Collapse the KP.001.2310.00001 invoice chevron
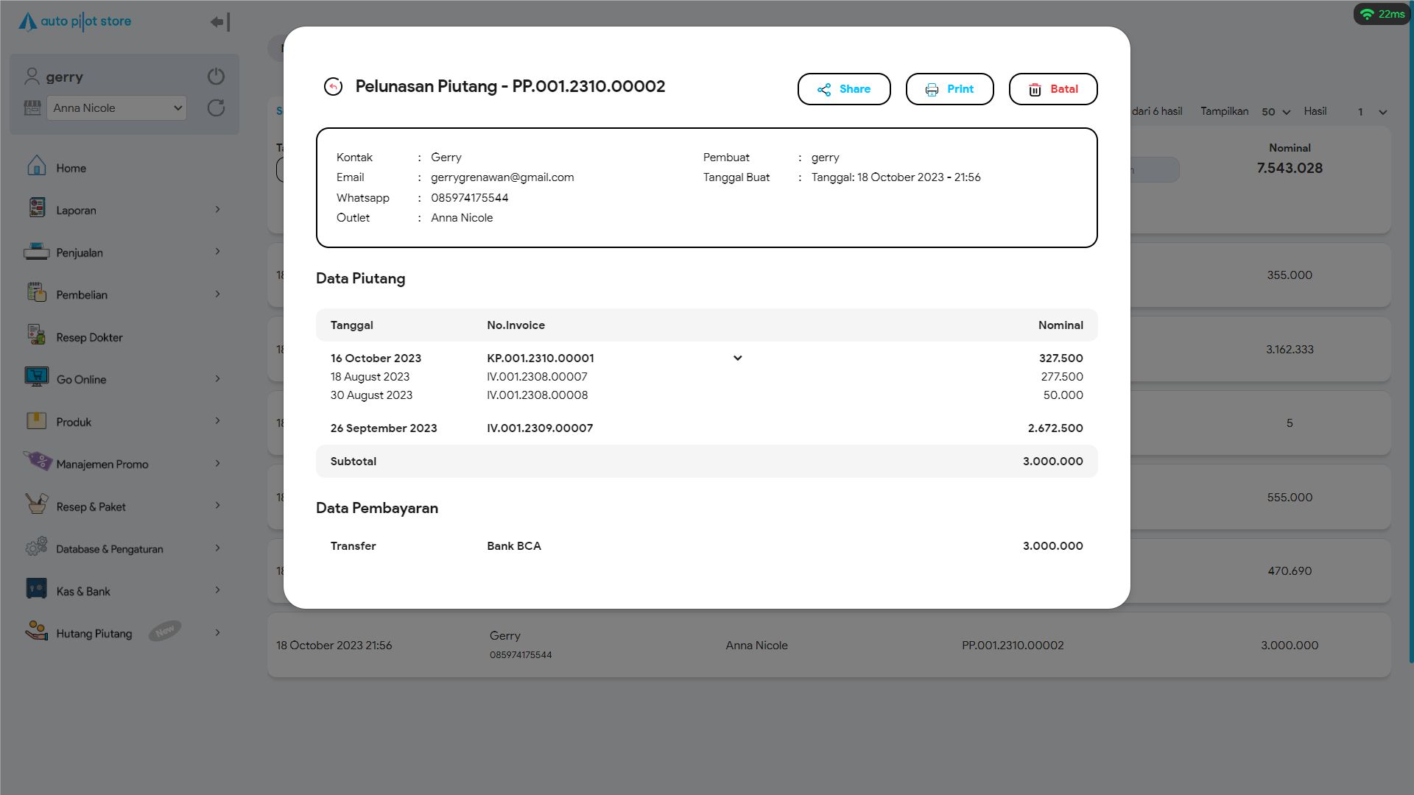Image resolution: width=1414 pixels, height=795 pixels. coord(737,358)
